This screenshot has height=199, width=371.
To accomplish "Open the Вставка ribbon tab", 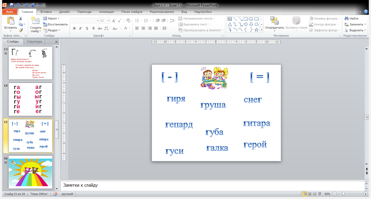I will pyautogui.click(x=46, y=12).
